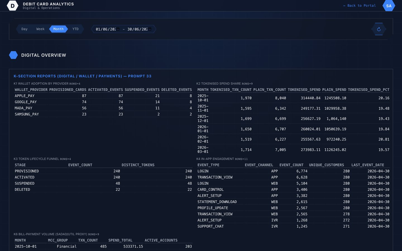Switch to the Week period tab
Image resolution: width=402 pixels, height=251 pixels.
40,29
